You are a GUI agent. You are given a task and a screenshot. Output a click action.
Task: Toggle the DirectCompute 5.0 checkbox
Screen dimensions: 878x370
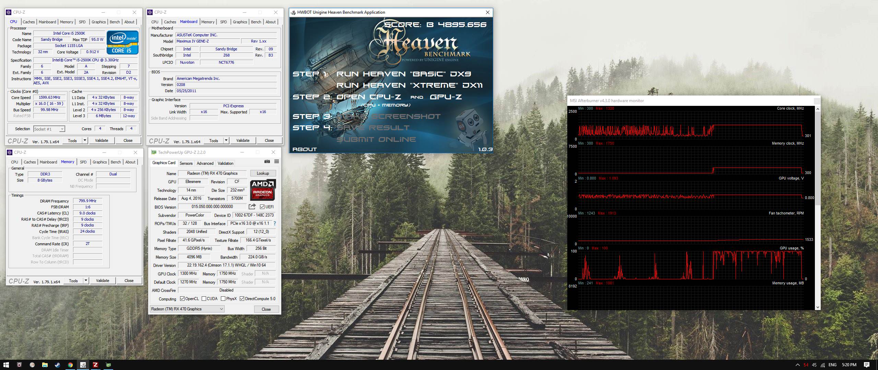[x=242, y=298]
